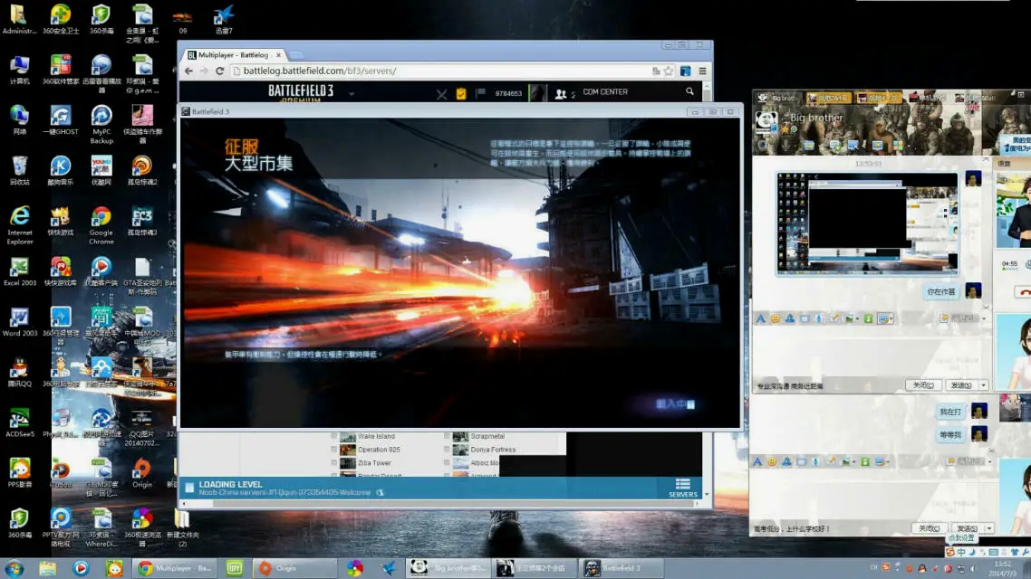Select the Multiplayer - Battlelog tab
1031x579 pixels.
[x=234, y=55]
